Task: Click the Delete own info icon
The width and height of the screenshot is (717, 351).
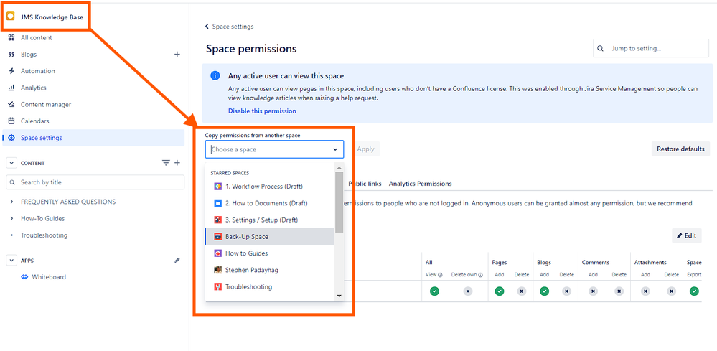Action: 480,275
